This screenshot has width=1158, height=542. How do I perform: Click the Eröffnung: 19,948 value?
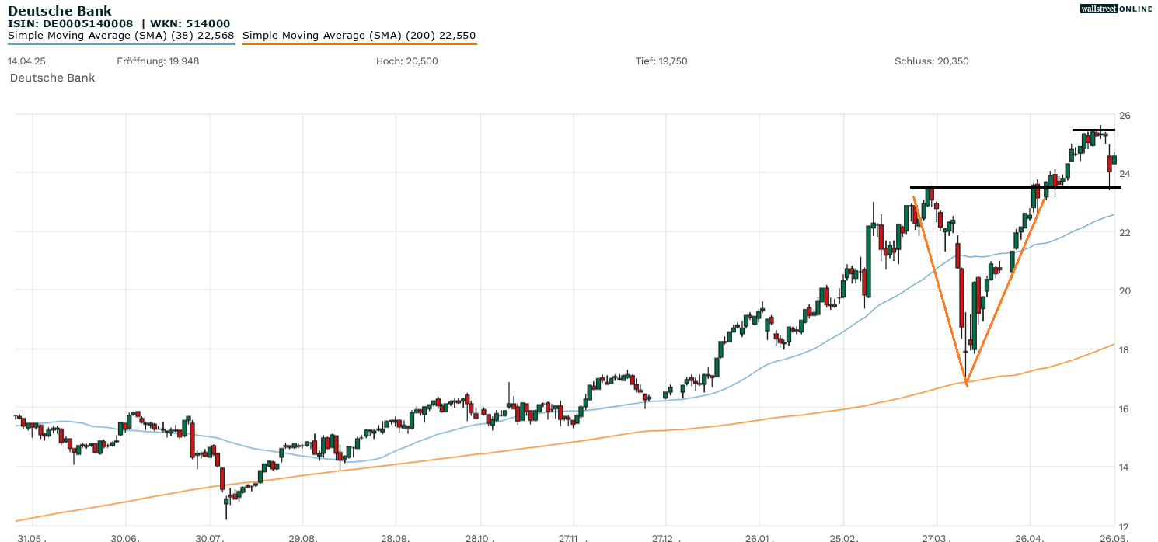pos(158,61)
